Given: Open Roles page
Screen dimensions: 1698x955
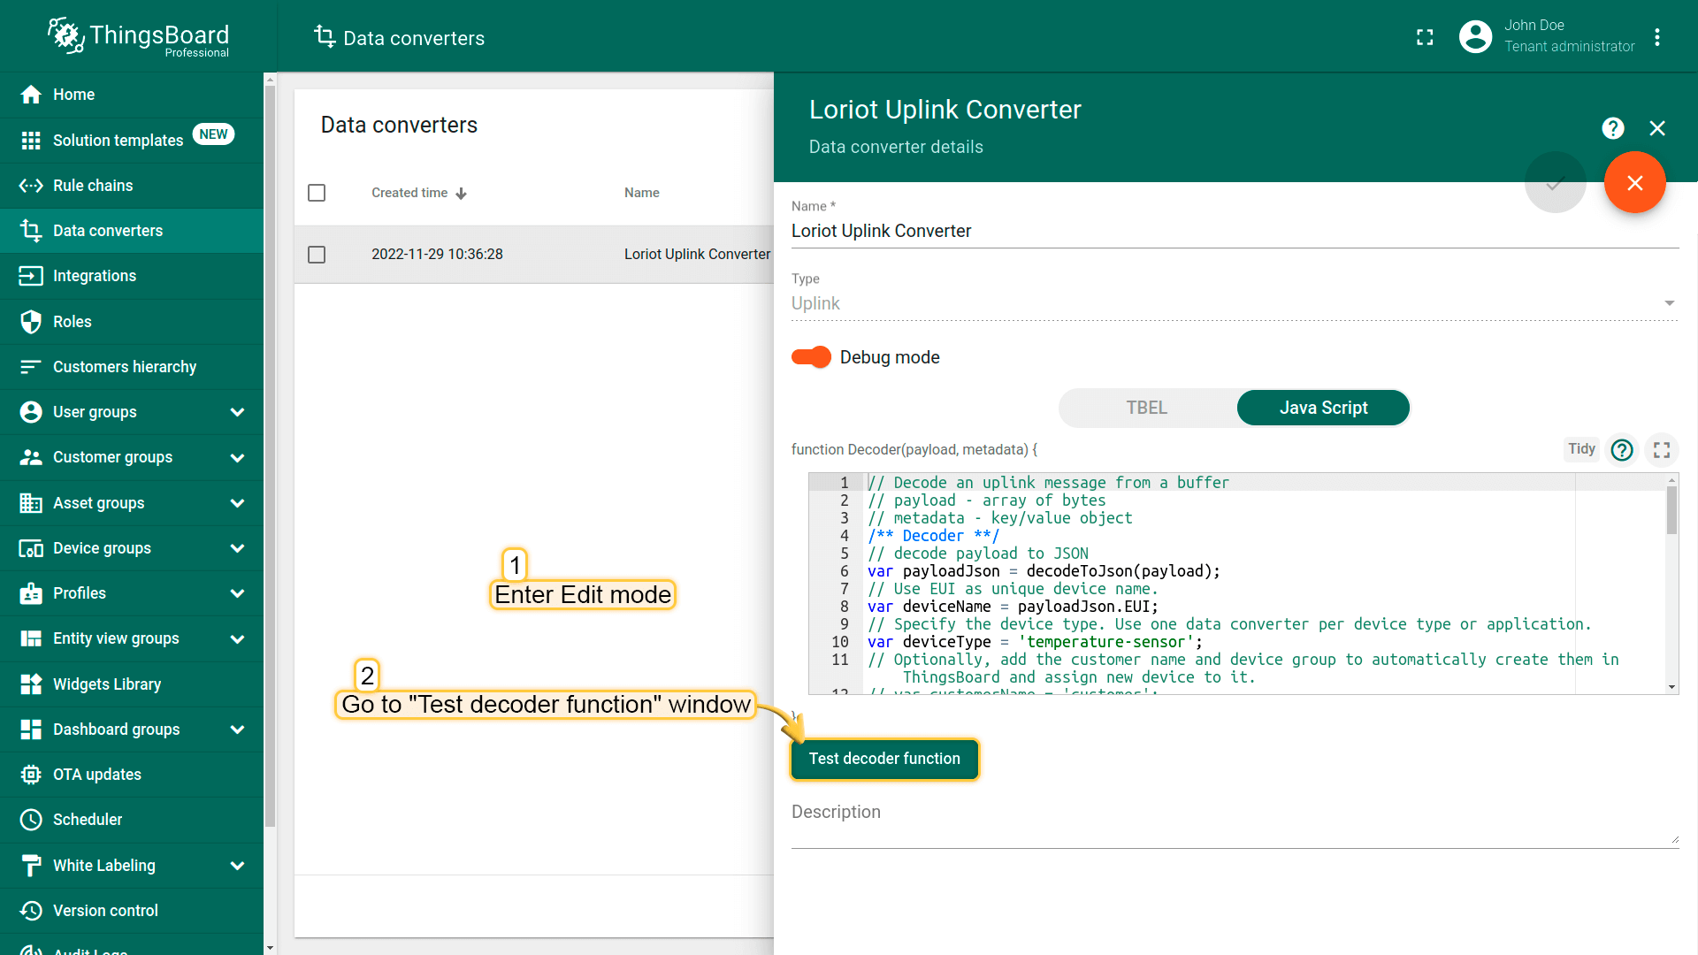Looking at the screenshot, I should [132, 322].
